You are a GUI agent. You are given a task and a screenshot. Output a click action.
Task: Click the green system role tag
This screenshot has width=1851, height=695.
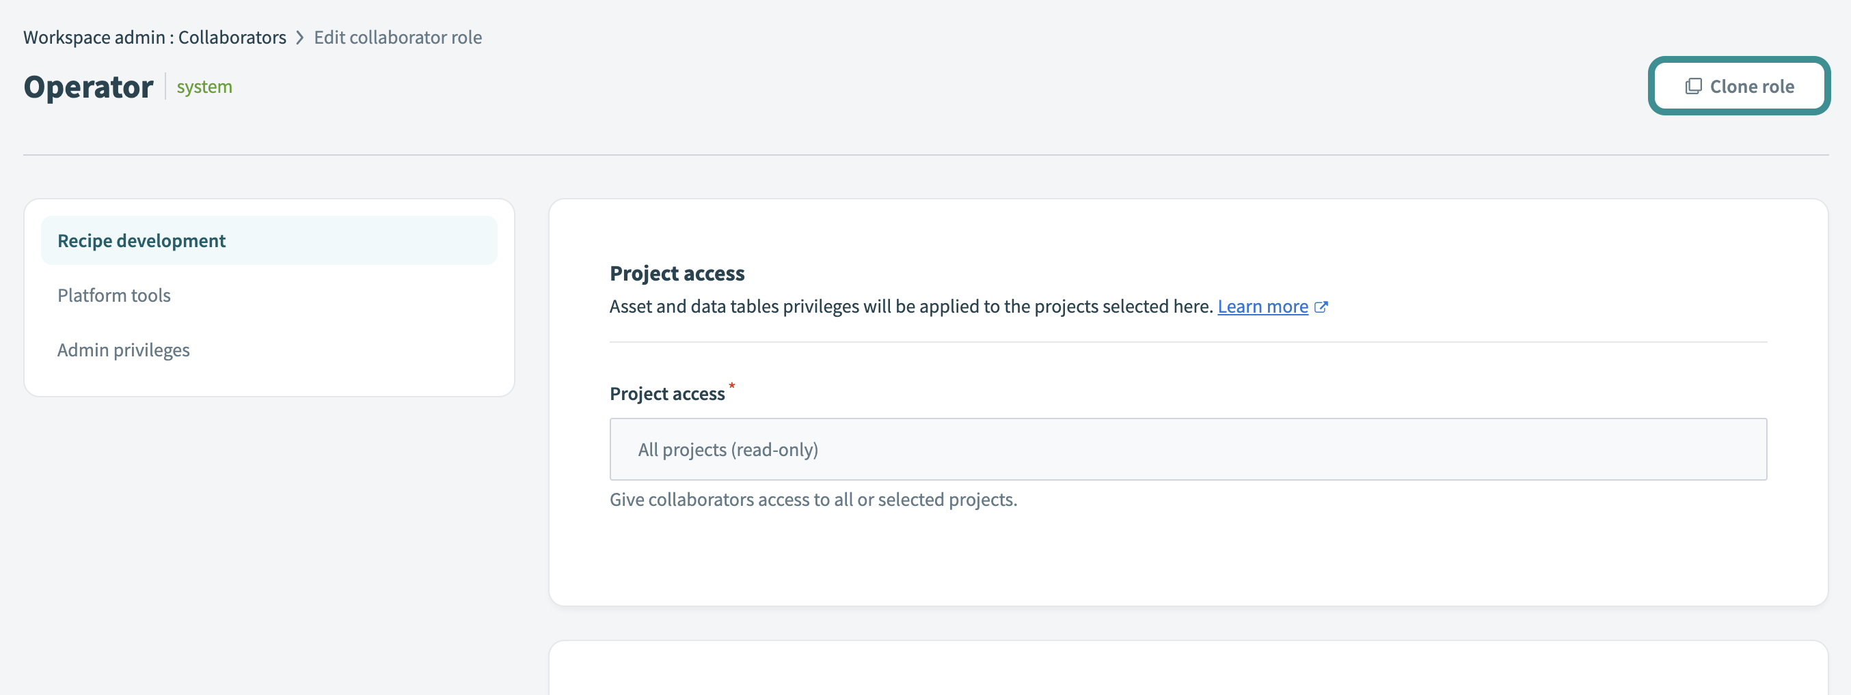pyautogui.click(x=204, y=87)
